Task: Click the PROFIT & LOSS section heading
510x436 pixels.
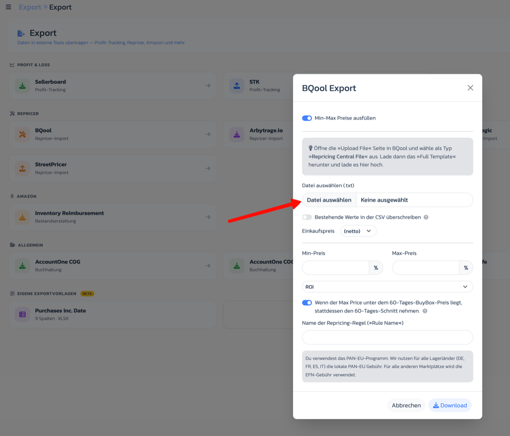Action: coord(34,65)
